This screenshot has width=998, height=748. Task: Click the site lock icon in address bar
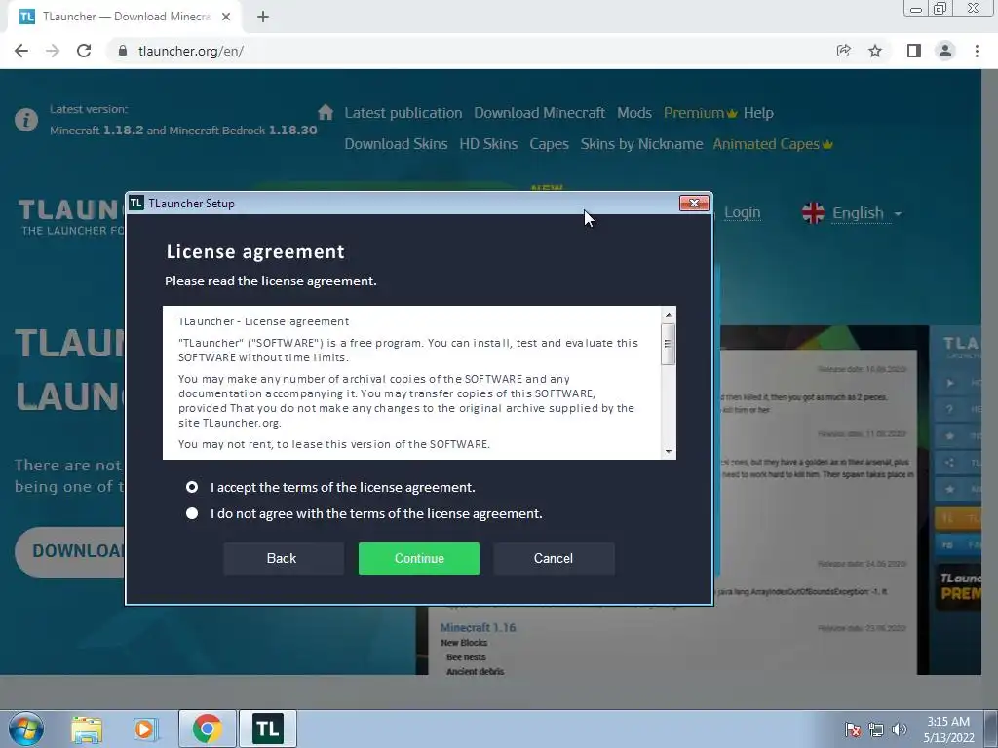coord(123,51)
